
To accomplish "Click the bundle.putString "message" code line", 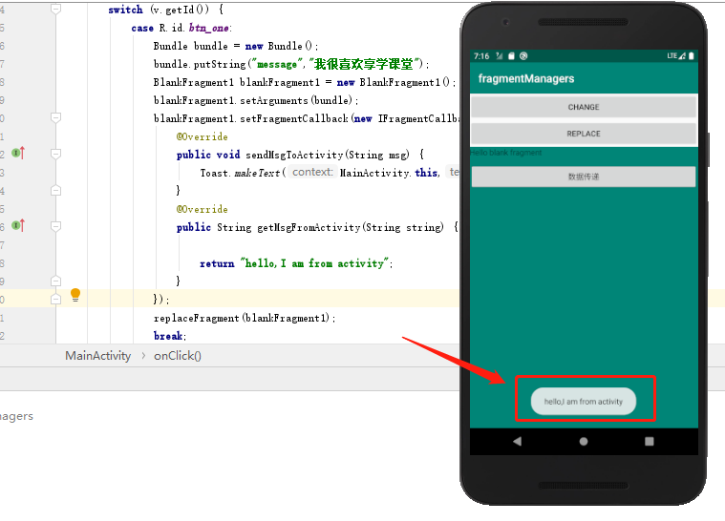I will coord(291,64).
